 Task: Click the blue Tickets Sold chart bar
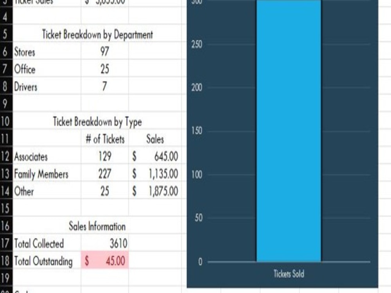(289, 131)
